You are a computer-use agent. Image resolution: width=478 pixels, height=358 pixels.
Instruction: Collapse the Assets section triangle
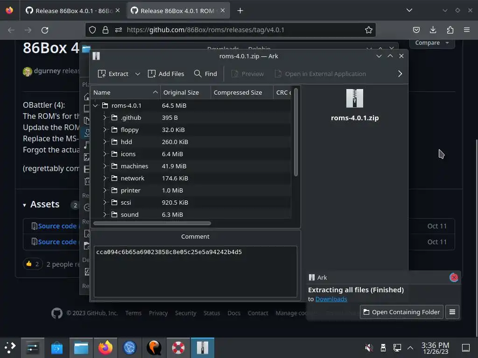24,205
